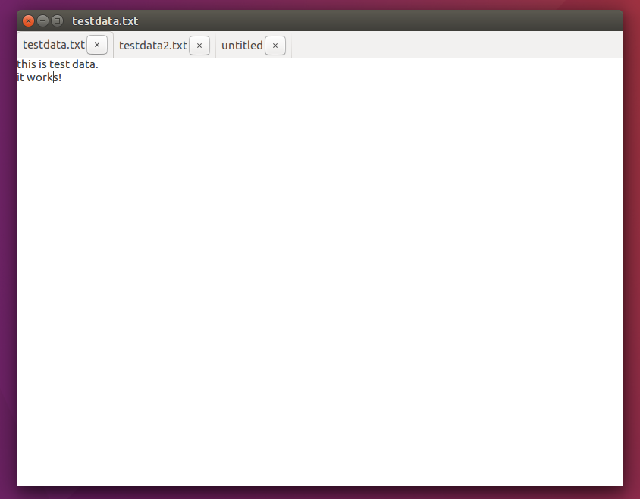Close the untitled document tab

[x=275, y=45]
